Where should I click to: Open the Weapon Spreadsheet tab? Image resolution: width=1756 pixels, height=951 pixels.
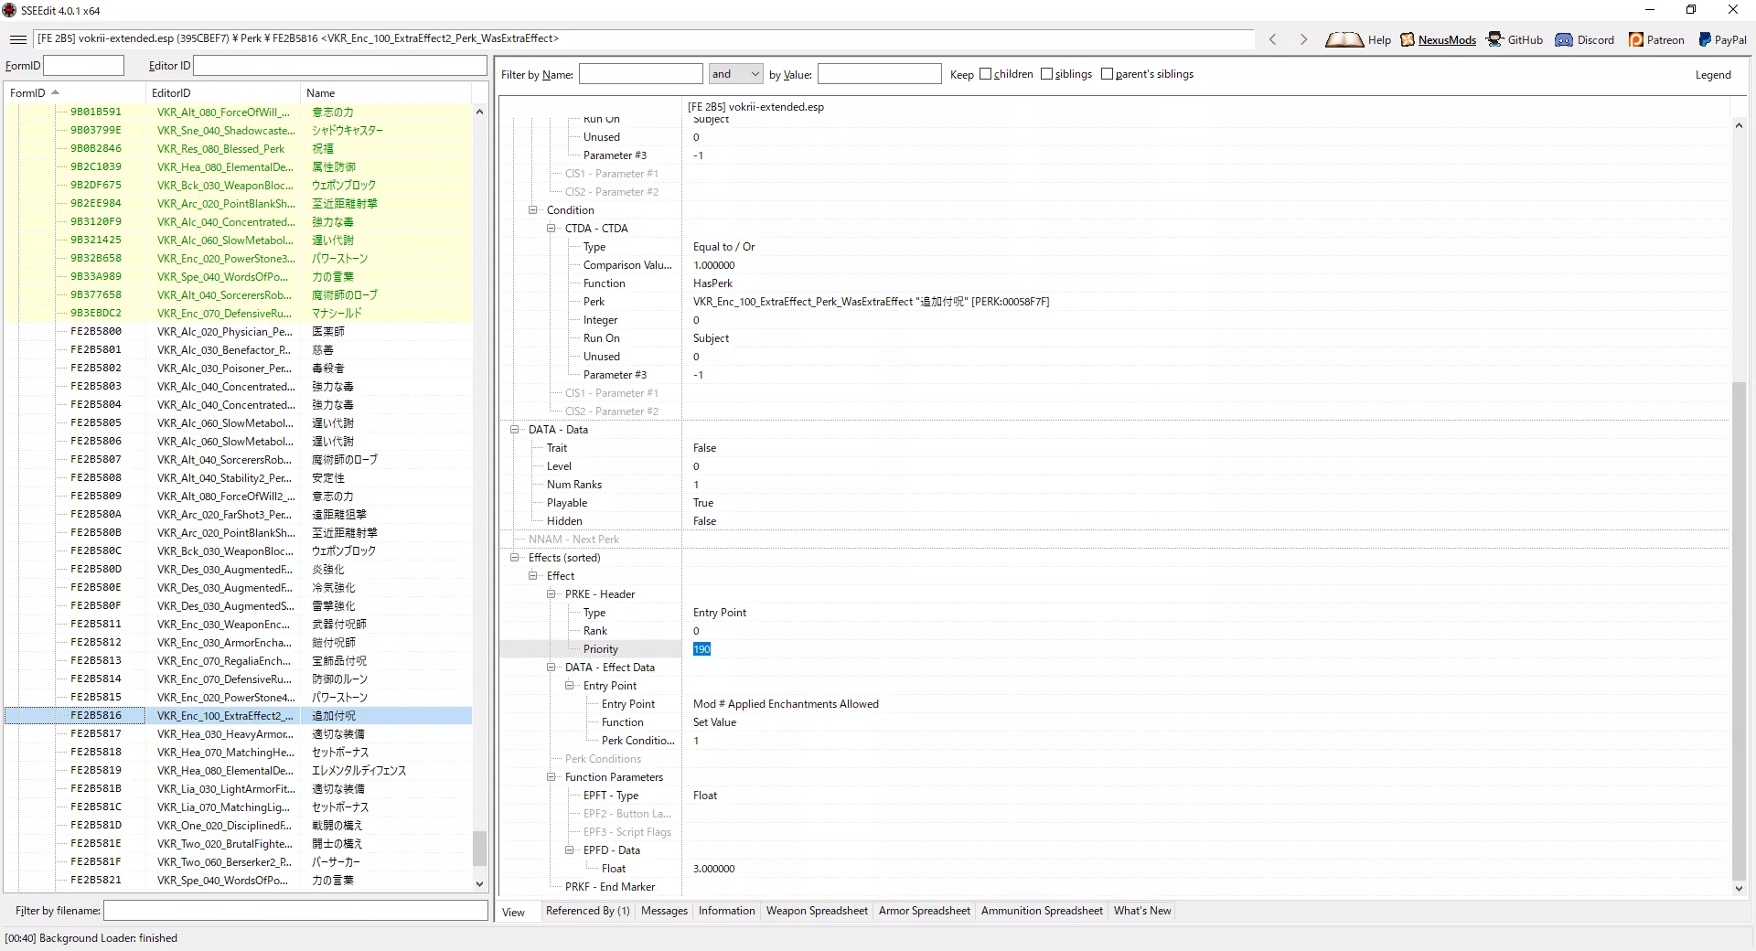click(817, 911)
